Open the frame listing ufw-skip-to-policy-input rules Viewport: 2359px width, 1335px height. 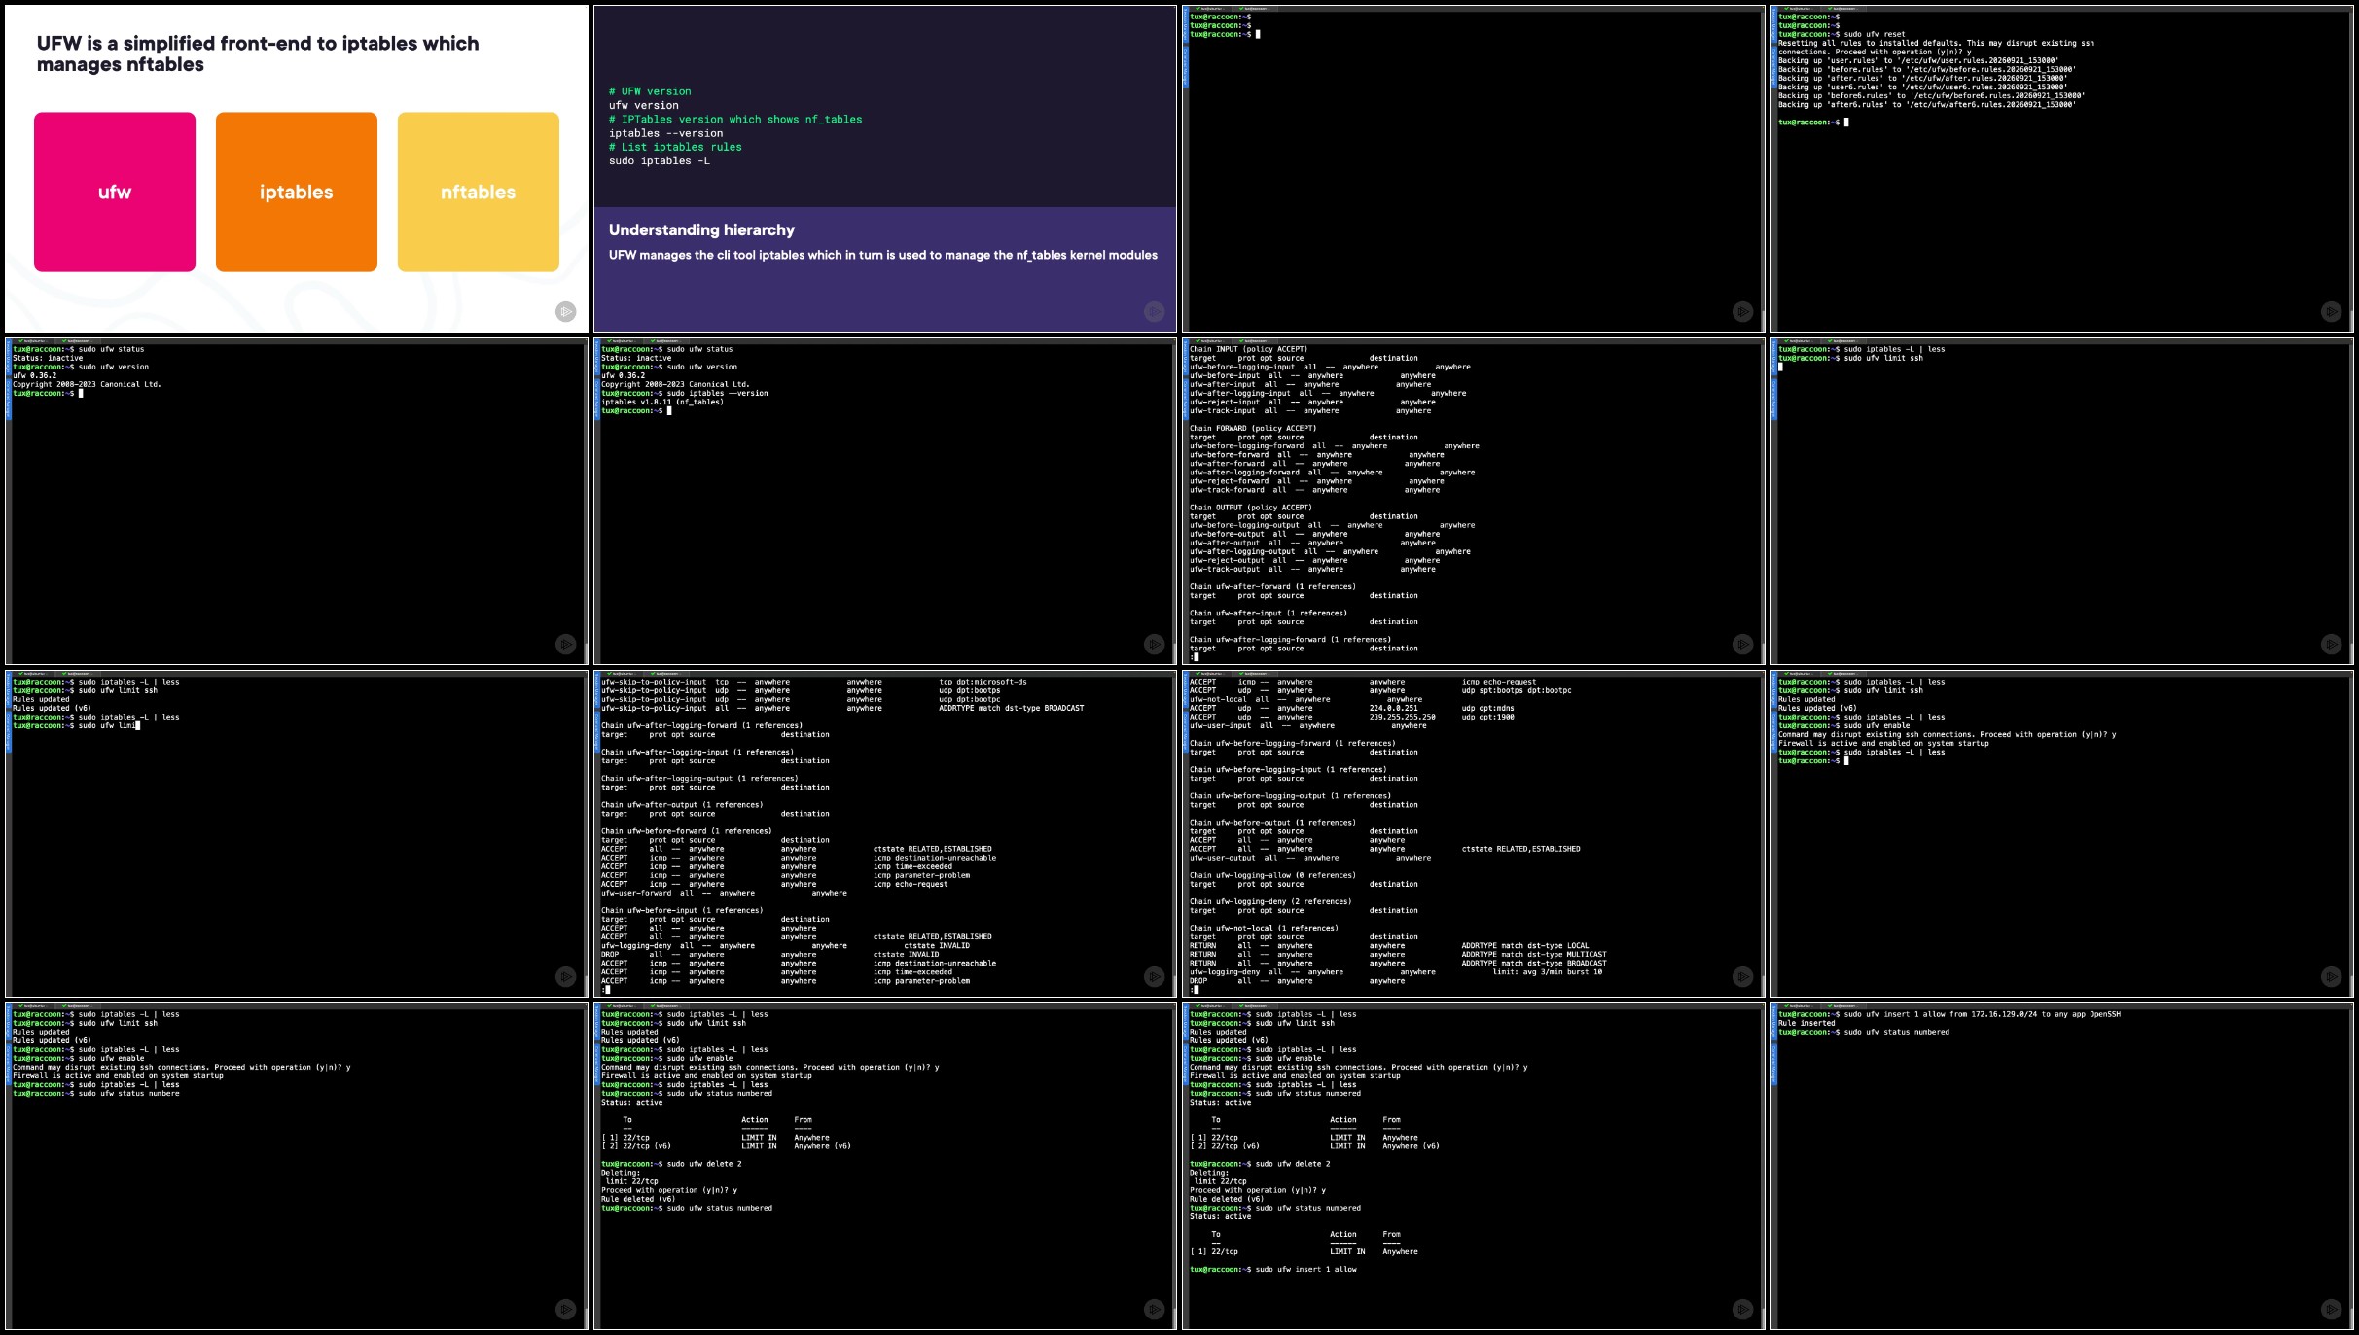click(x=885, y=833)
